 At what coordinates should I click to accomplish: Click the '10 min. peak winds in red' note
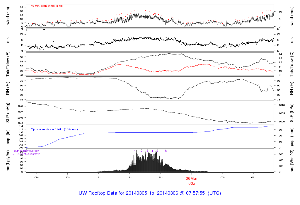click(x=47, y=6)
